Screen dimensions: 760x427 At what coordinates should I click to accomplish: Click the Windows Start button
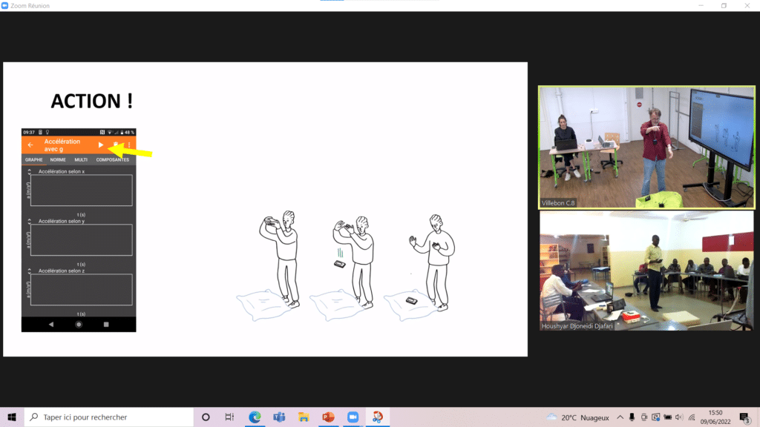pos(12,417)
